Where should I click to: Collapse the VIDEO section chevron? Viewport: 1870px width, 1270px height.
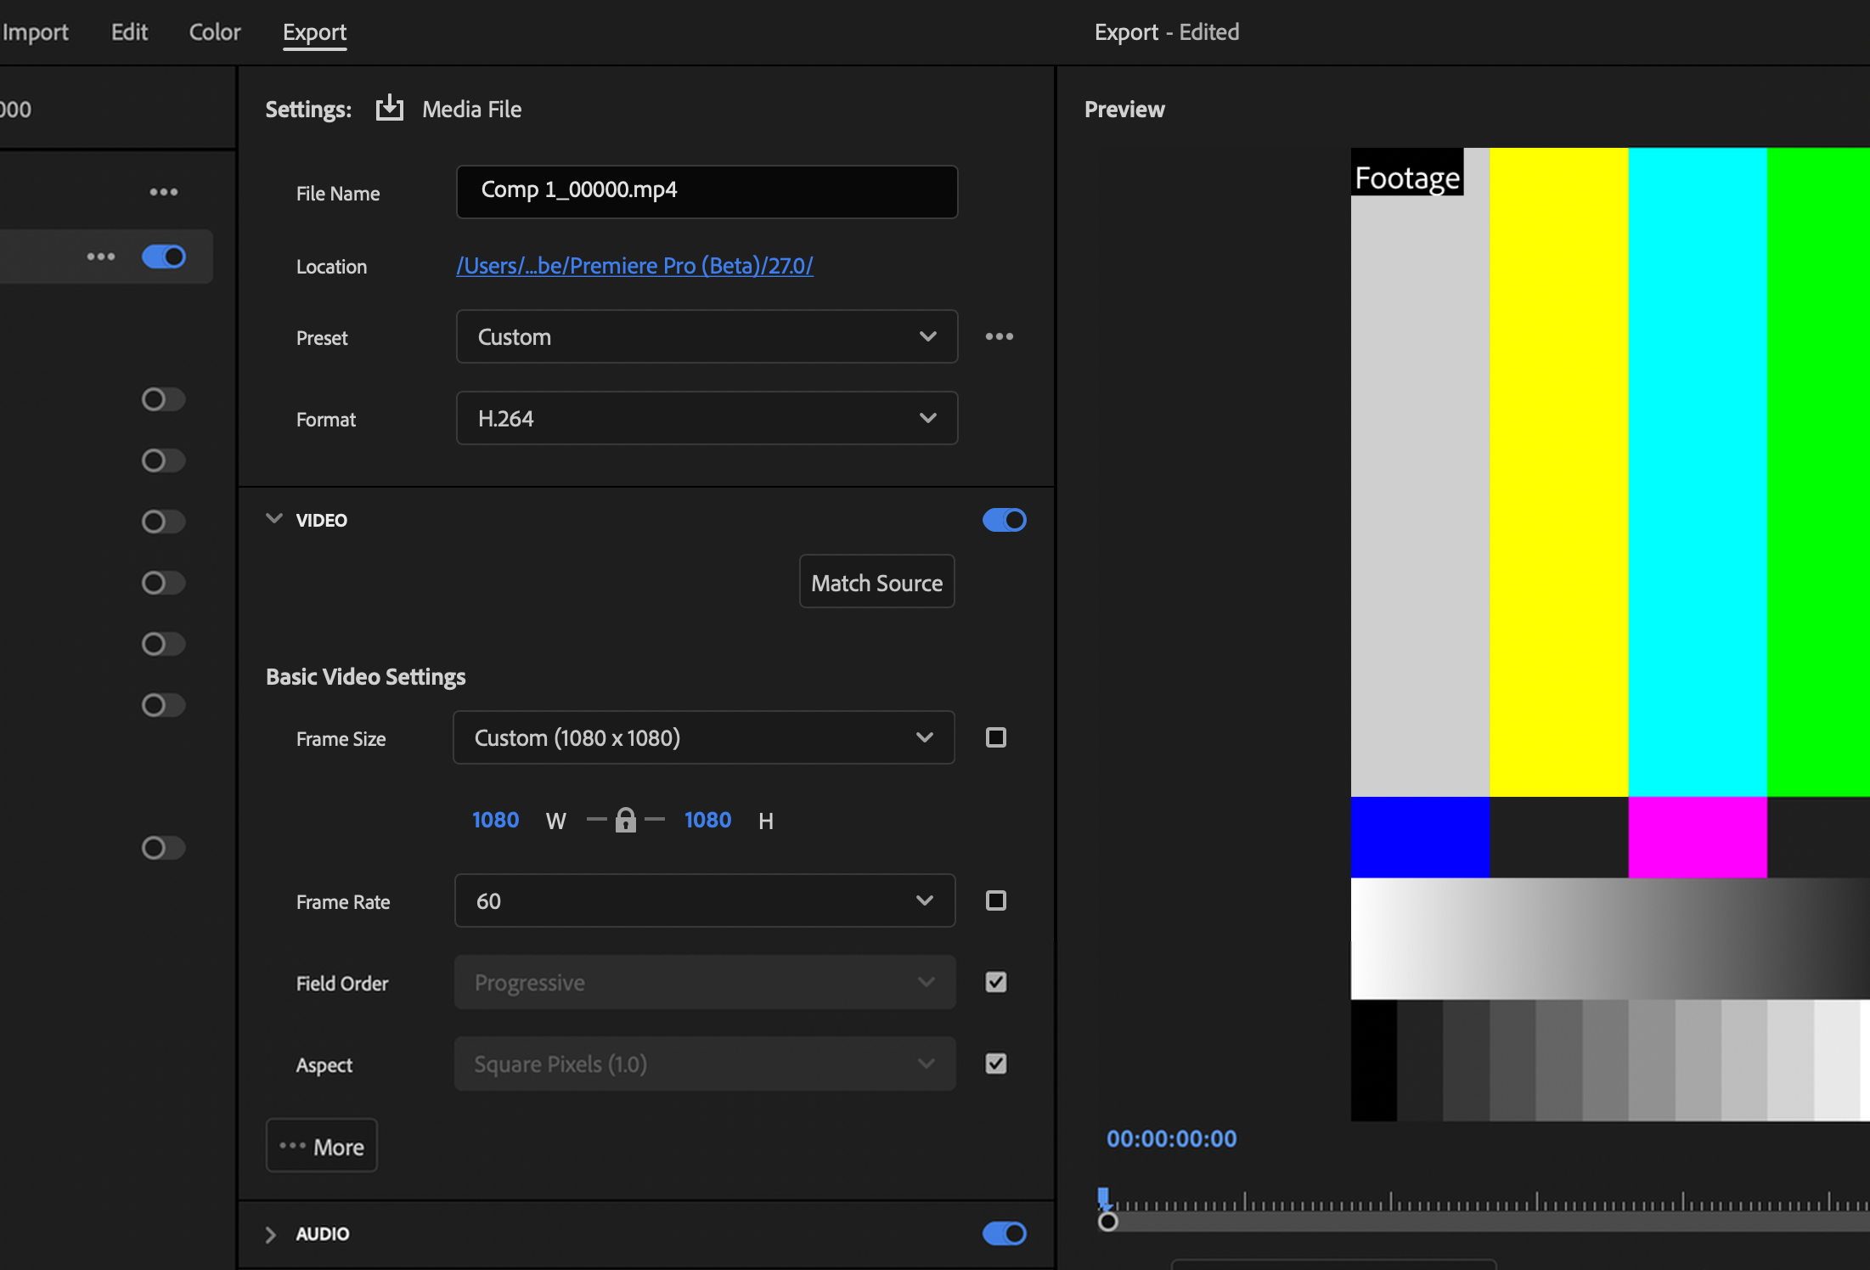click(273, 518)
